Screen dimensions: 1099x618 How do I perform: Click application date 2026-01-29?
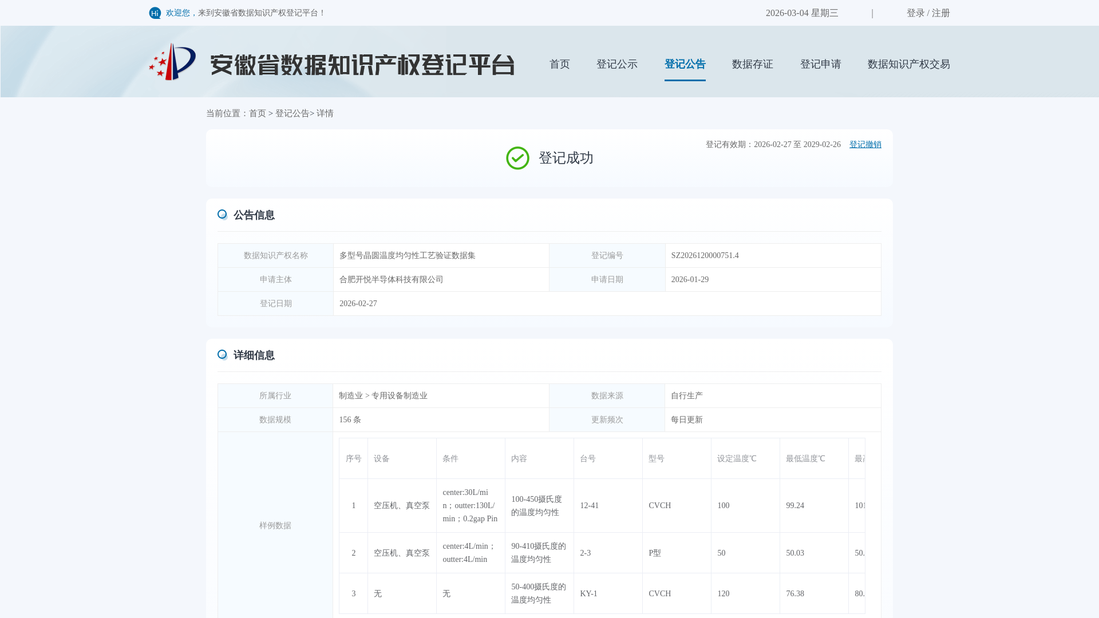pyautogui.click(x=690, y=280)
